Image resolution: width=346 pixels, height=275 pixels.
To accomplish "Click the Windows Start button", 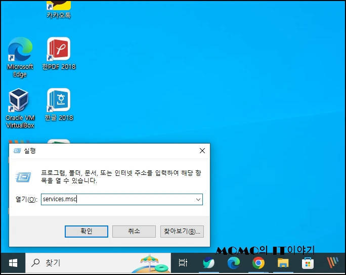I will (x=13, y=263).
